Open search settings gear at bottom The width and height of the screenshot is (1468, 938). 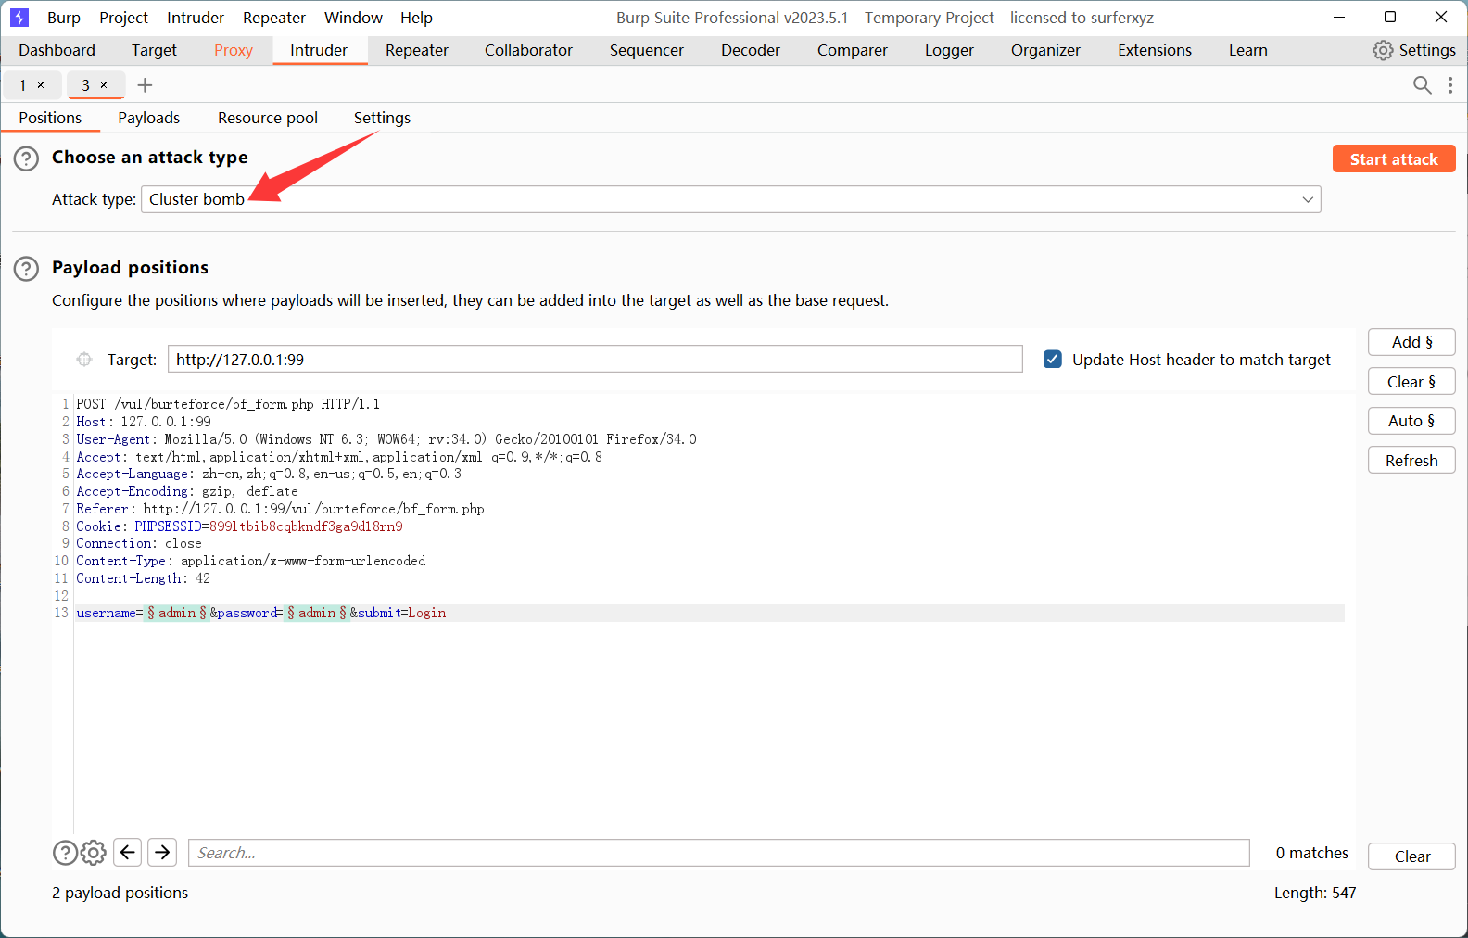94,853
